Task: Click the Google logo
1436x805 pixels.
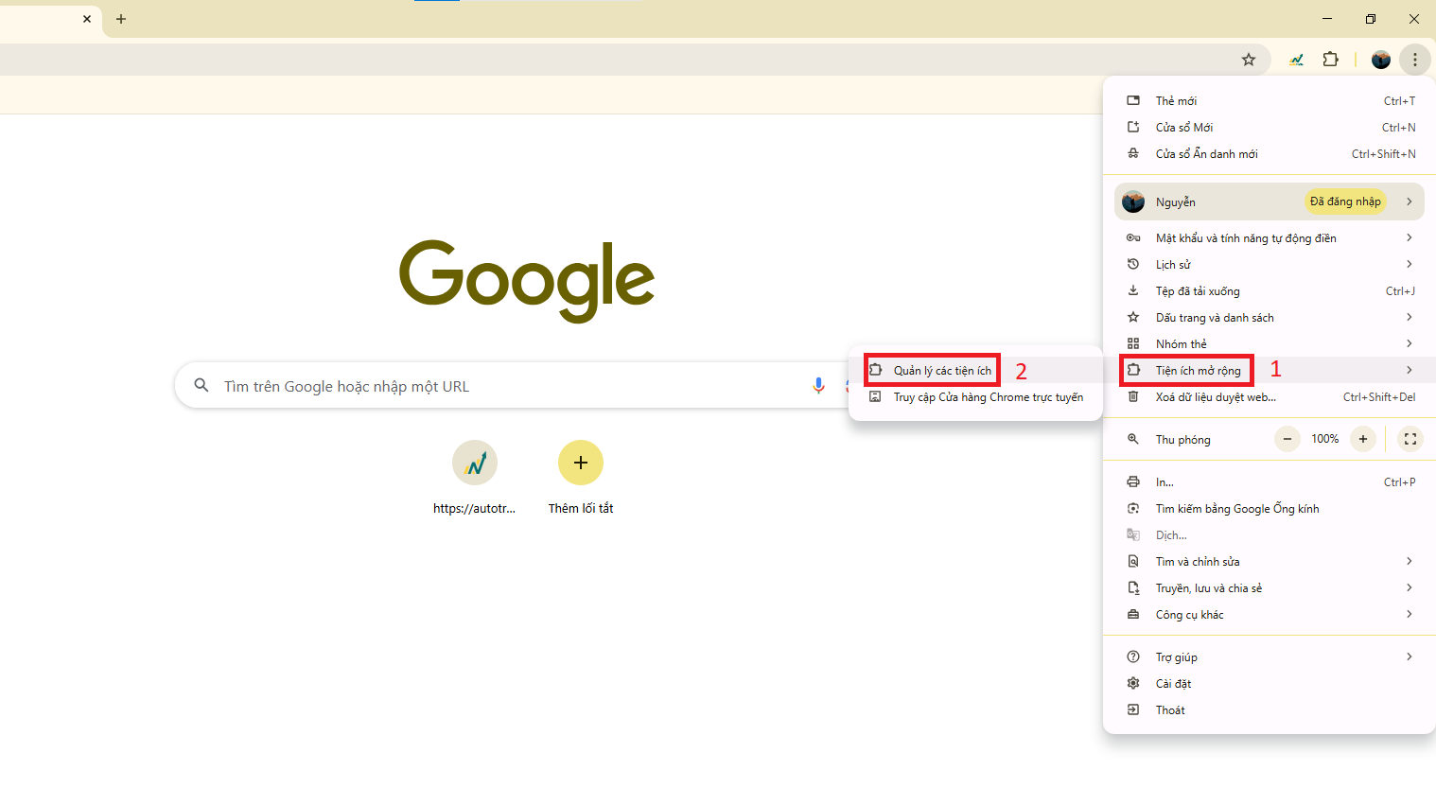Action: coord(527,280)
